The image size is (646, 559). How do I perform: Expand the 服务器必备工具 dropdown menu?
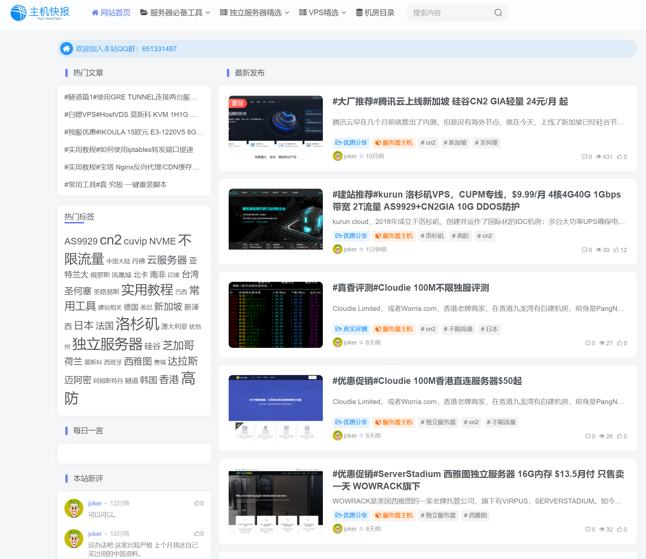point(175,13)
